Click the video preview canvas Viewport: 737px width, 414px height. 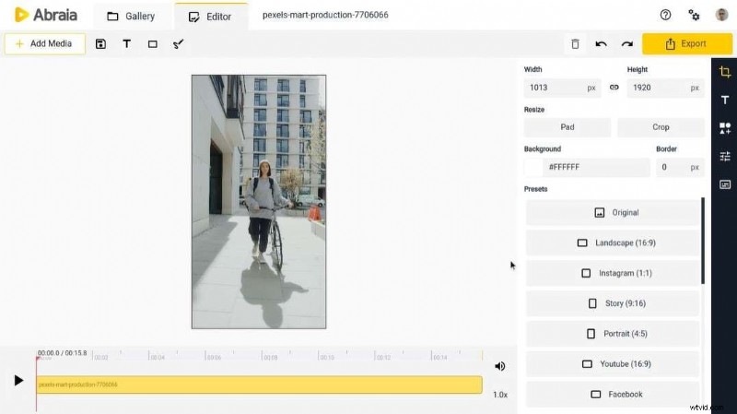tap(259, 202)
